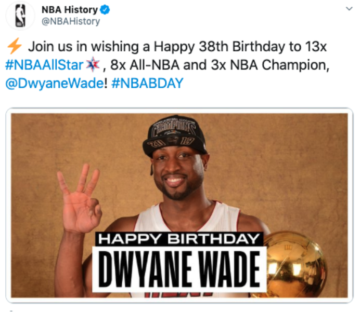The width and height of the screenshot is (360, 312).
Task: Open the NBA History display name
Action: [70, 10]
